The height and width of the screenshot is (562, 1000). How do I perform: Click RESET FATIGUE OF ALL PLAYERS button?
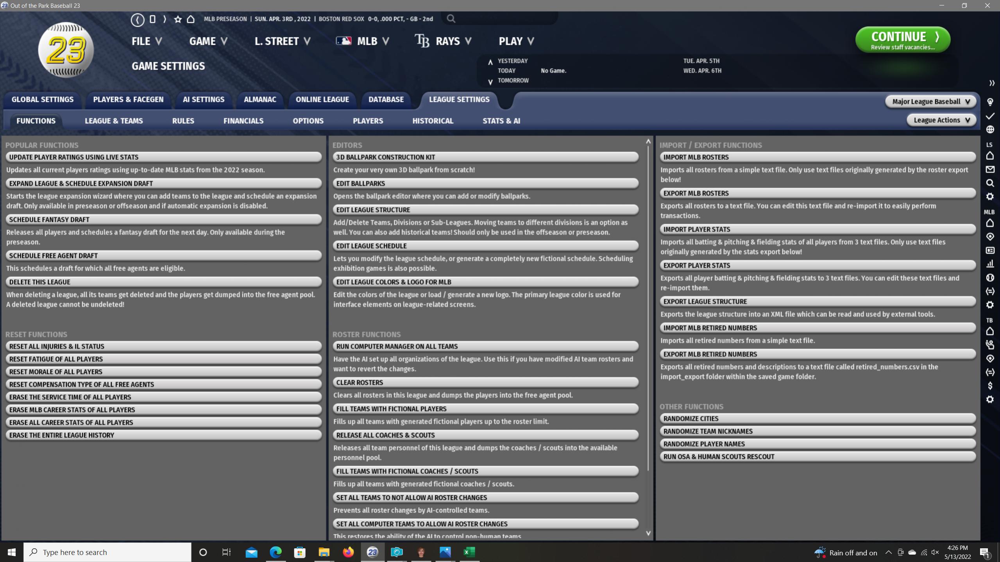(x=163, y=359)
